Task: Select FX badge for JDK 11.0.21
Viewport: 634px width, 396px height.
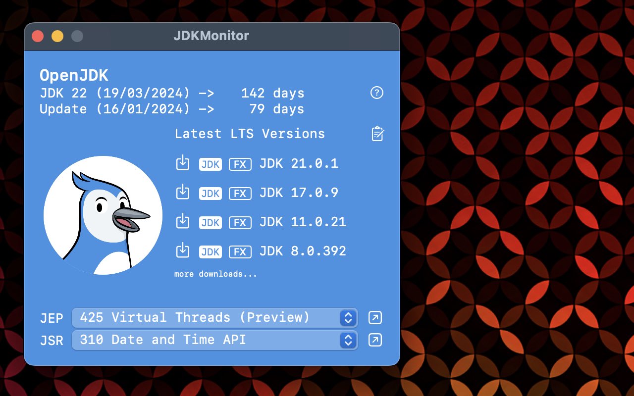Action: point(240,223)
